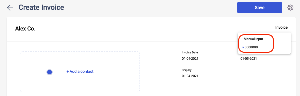Image resolution: width=300 pixels, height=96 pixels.
Task: Click the Alex Co. company name
Action: 25,29
